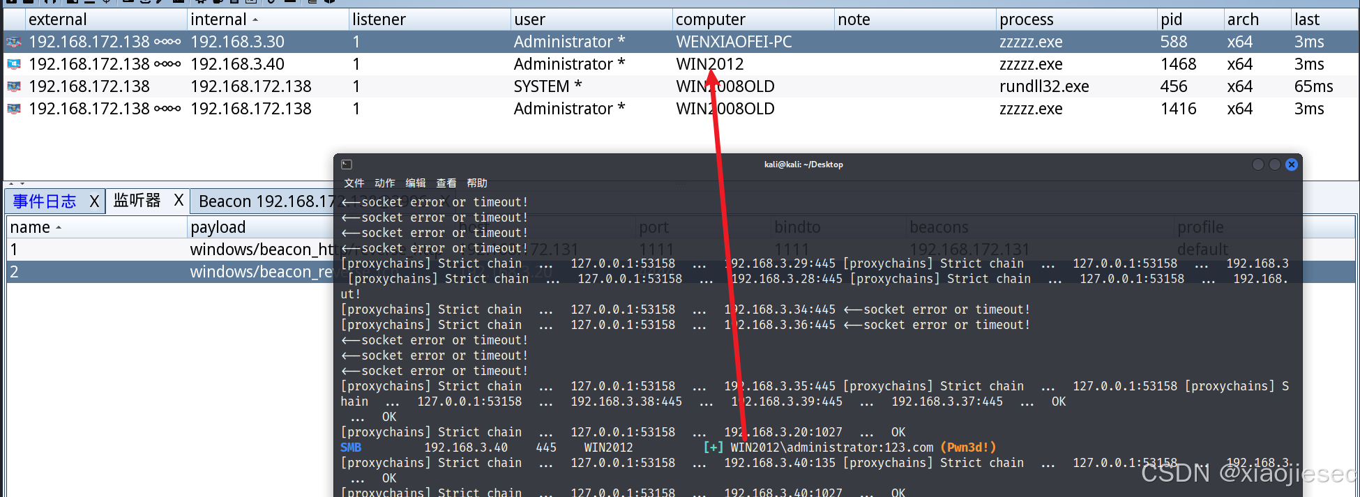The width and height of the screenshot is (1360, 497).
Task: Sort beacons by the pid column header
Action: [1191, 20]
